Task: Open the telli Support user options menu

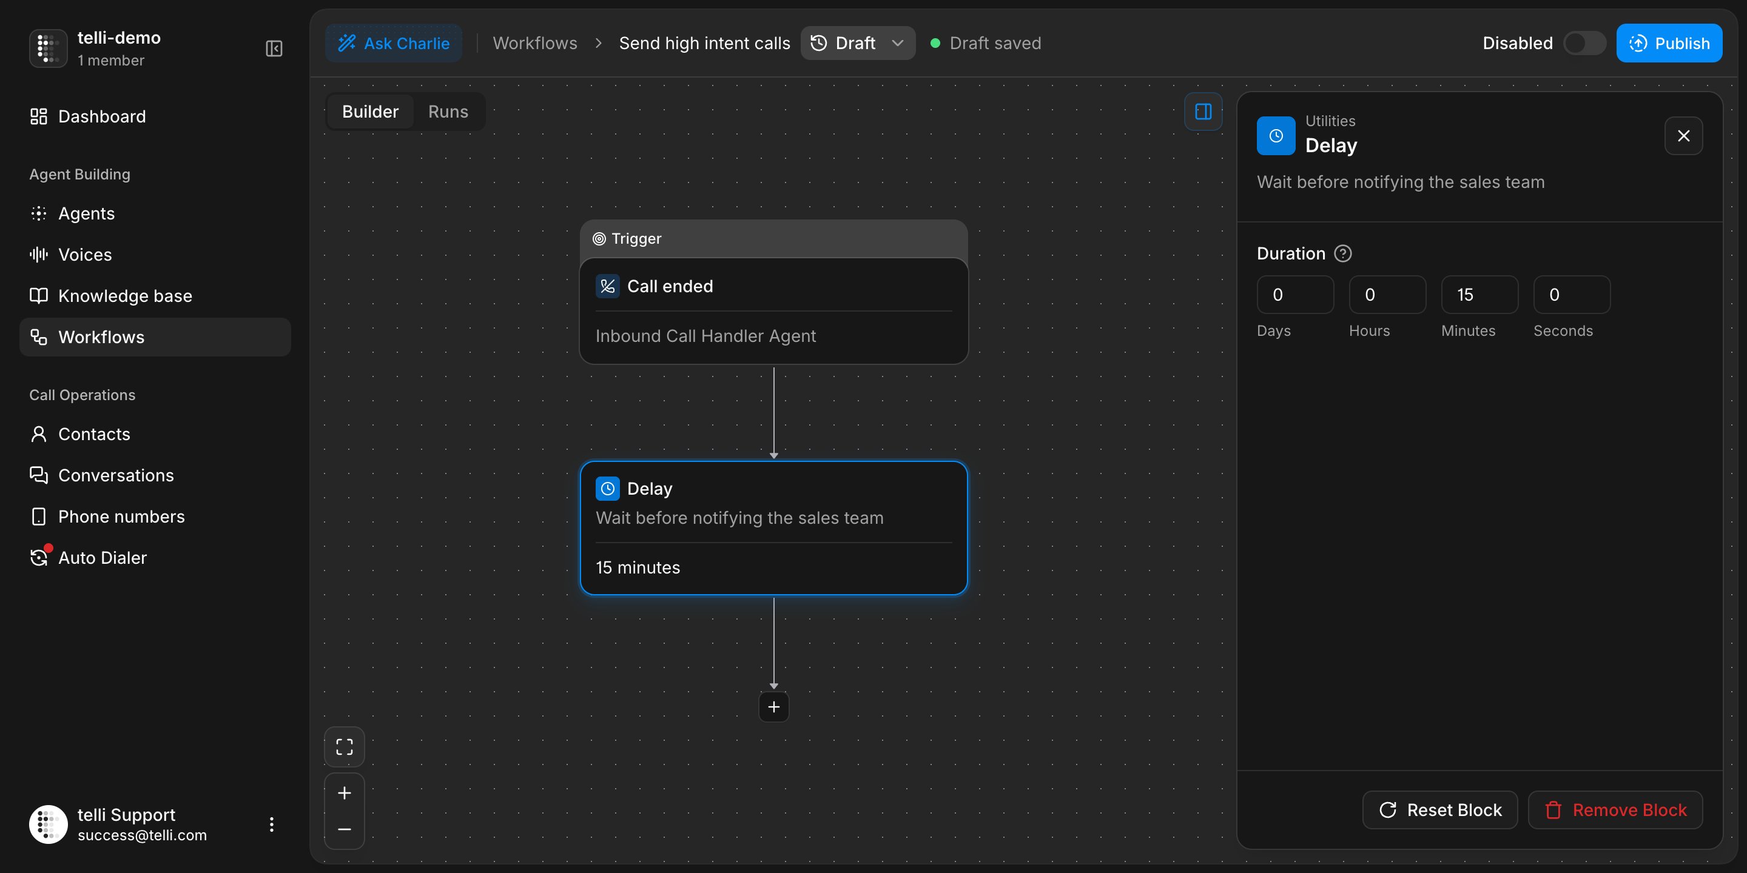Action: 271,824
